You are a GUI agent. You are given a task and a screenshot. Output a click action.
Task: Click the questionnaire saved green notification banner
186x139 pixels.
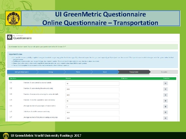pos(92,47)
